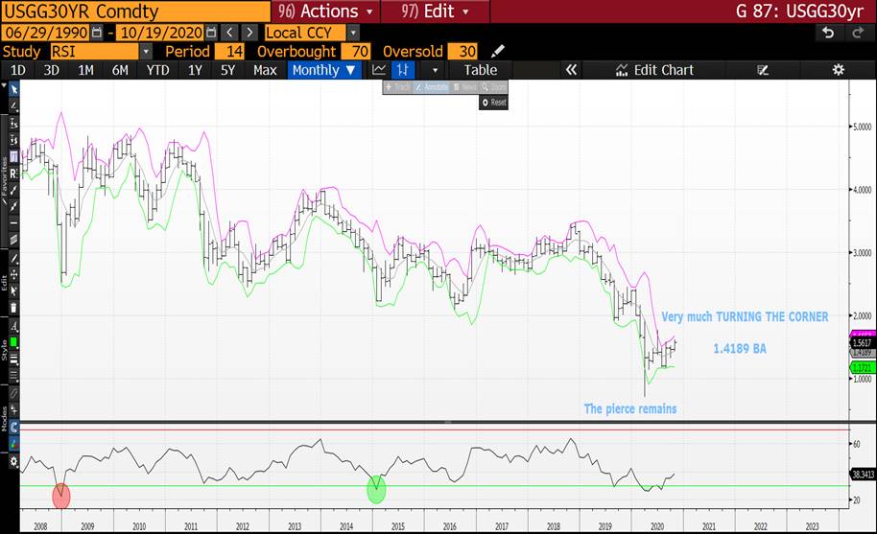The width and height of the screenshot is (877, 534).
Task: Select the line chart type icon
Action: (379, 70)
